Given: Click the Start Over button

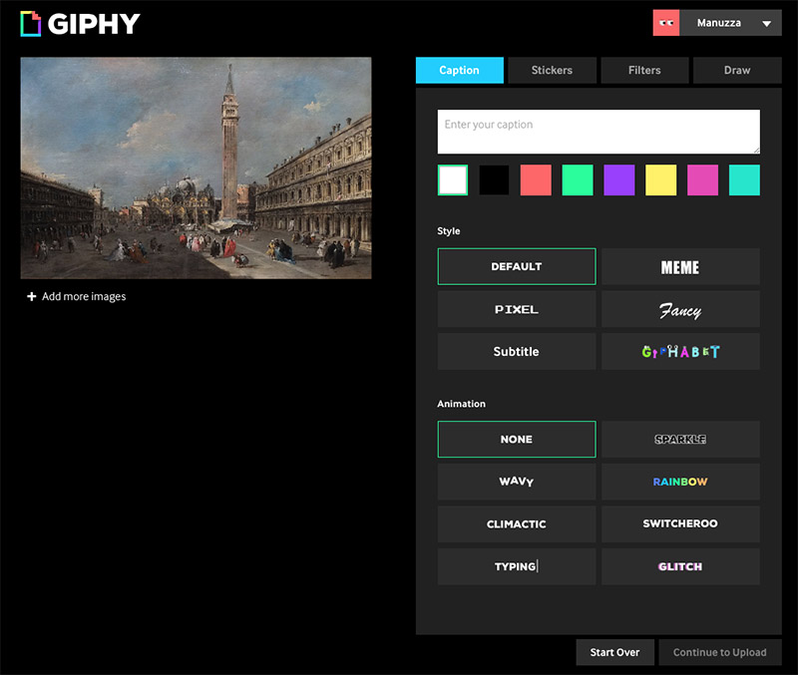Looking at the screenshot, I should point(614,652).
